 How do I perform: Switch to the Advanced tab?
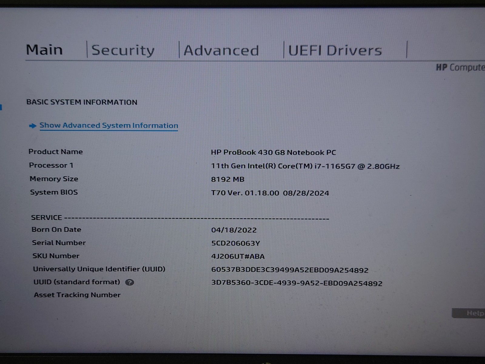pyautogui.click(x=221, y=50)
